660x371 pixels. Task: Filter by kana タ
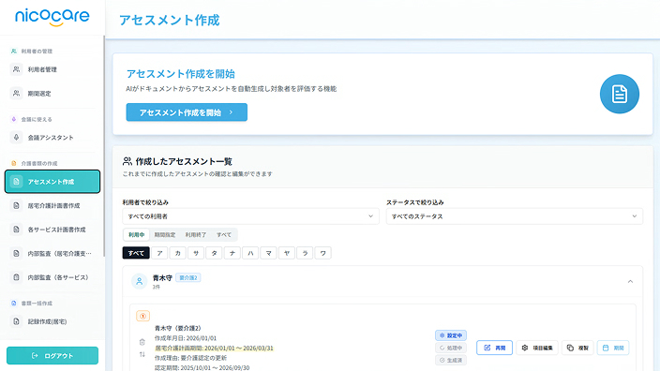(x=214, y=253)
